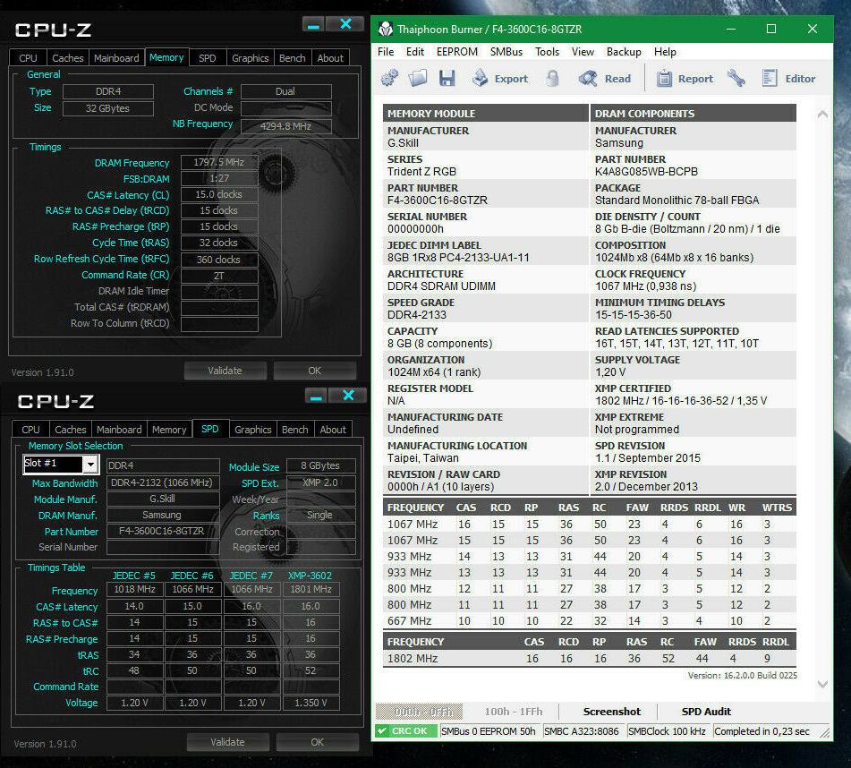Click OK in the bottom CPU-Z SPD window
This screenshot has width=851, height=768.
(x=318, y=742)
